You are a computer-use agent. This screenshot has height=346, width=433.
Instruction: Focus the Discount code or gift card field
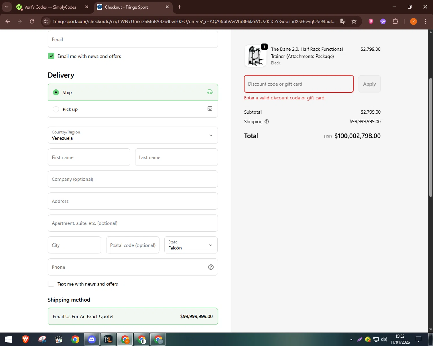pyautogui.click(x=299, y=84)
